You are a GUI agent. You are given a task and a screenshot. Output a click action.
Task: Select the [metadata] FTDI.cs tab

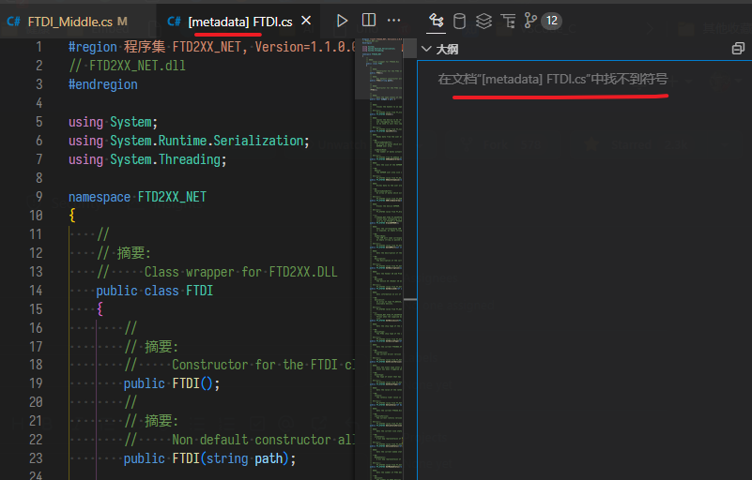click(240, 22)
